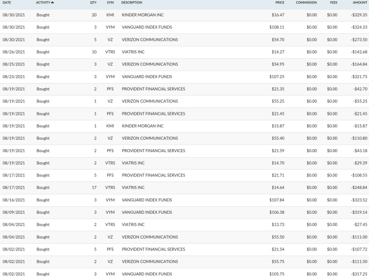Click amount -$142.68
Viewport: 369px width, 277px height.
click(x=359, y=52)
